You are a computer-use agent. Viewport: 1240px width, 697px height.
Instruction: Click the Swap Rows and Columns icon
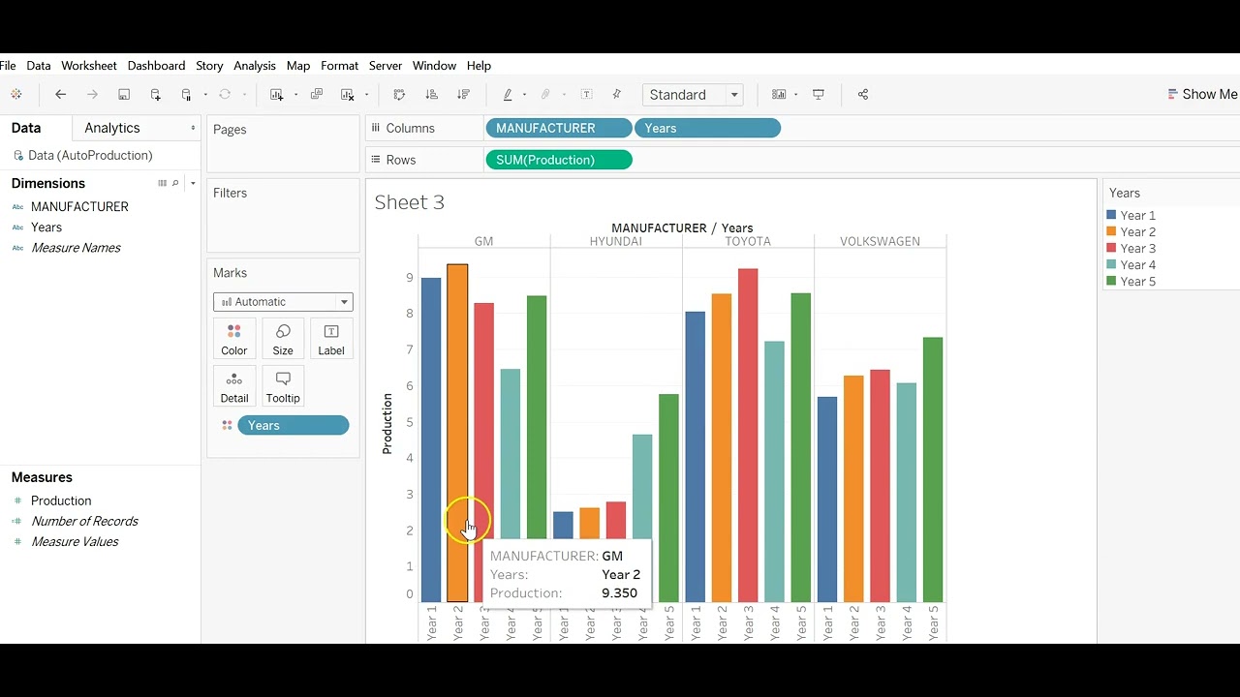399,94
